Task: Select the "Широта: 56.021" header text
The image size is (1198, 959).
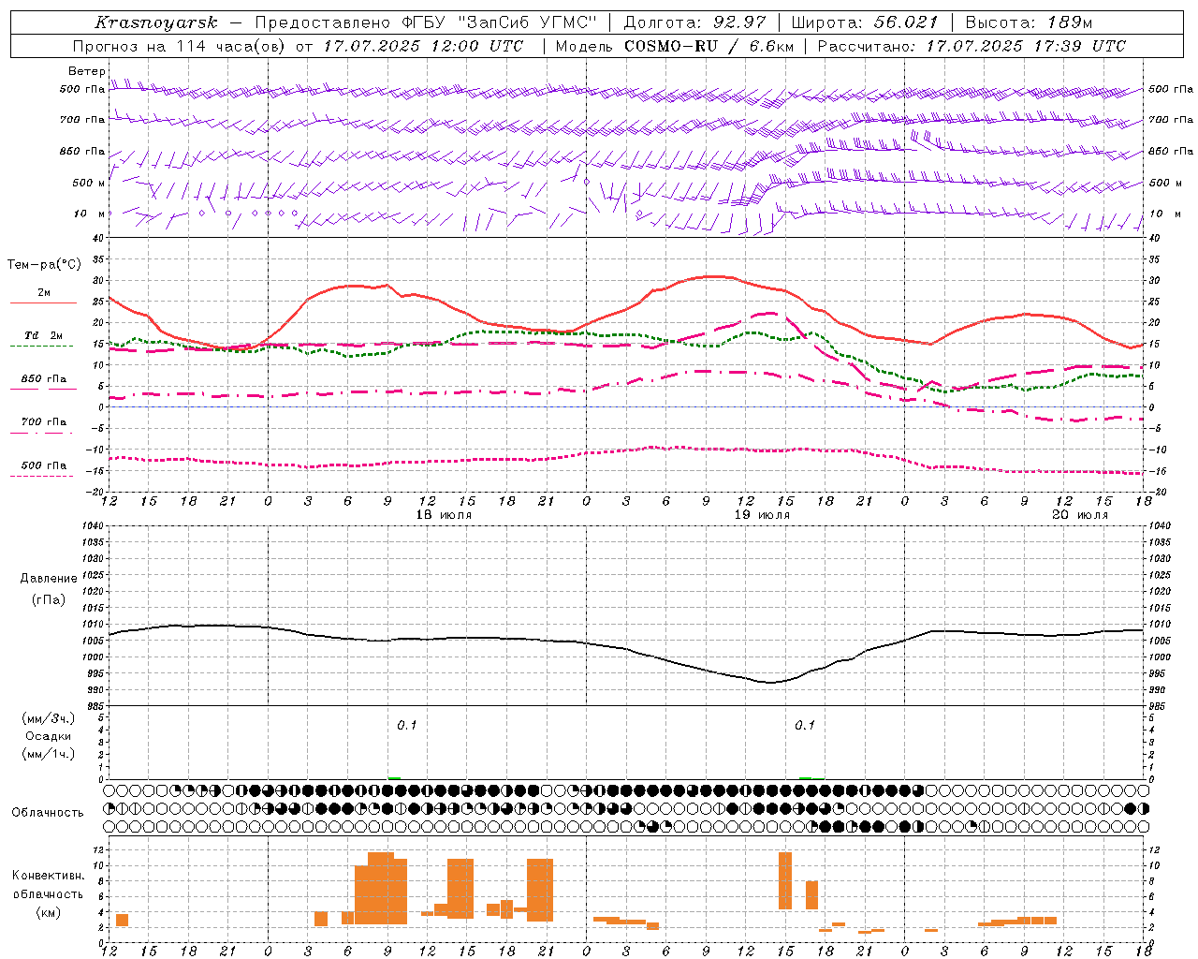Action: (x=865, y=22)
